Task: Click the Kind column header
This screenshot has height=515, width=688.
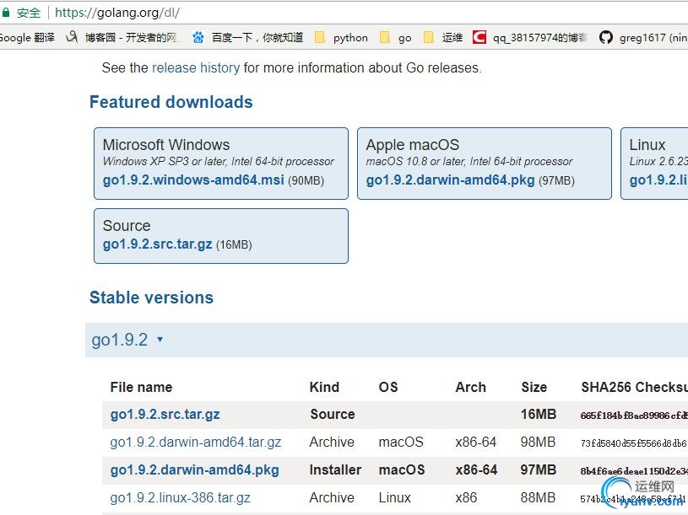Action: 324,387
